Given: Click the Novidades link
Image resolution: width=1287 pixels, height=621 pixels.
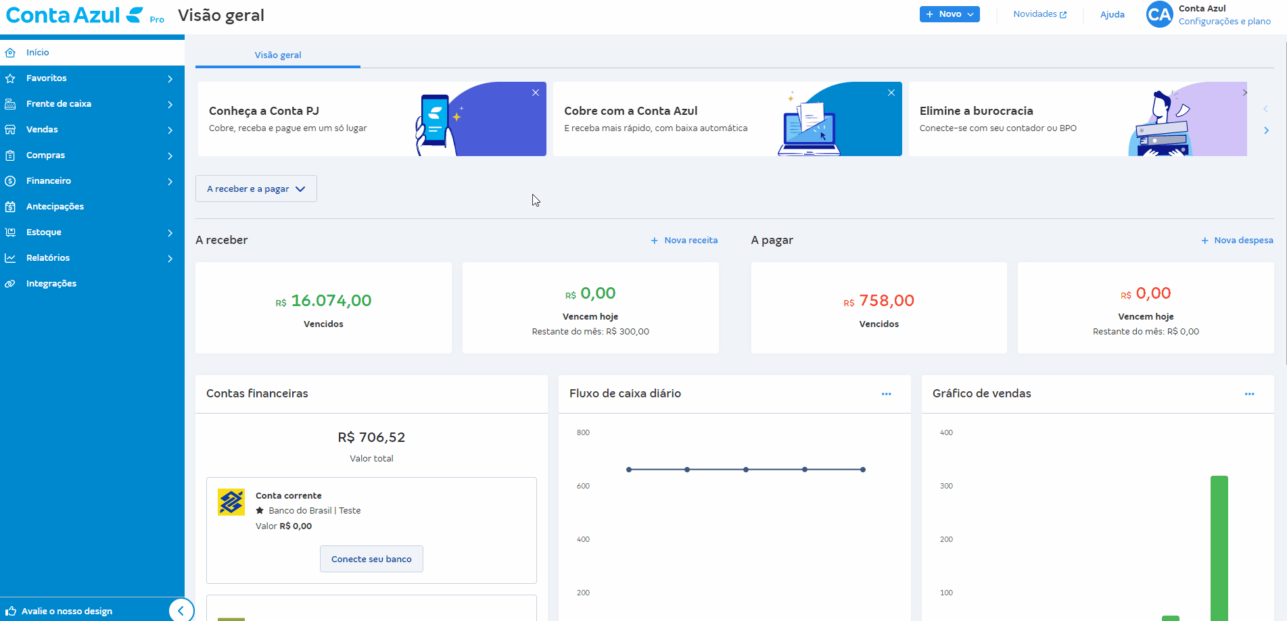Looking at the screenshot, I should [1039, 14].
